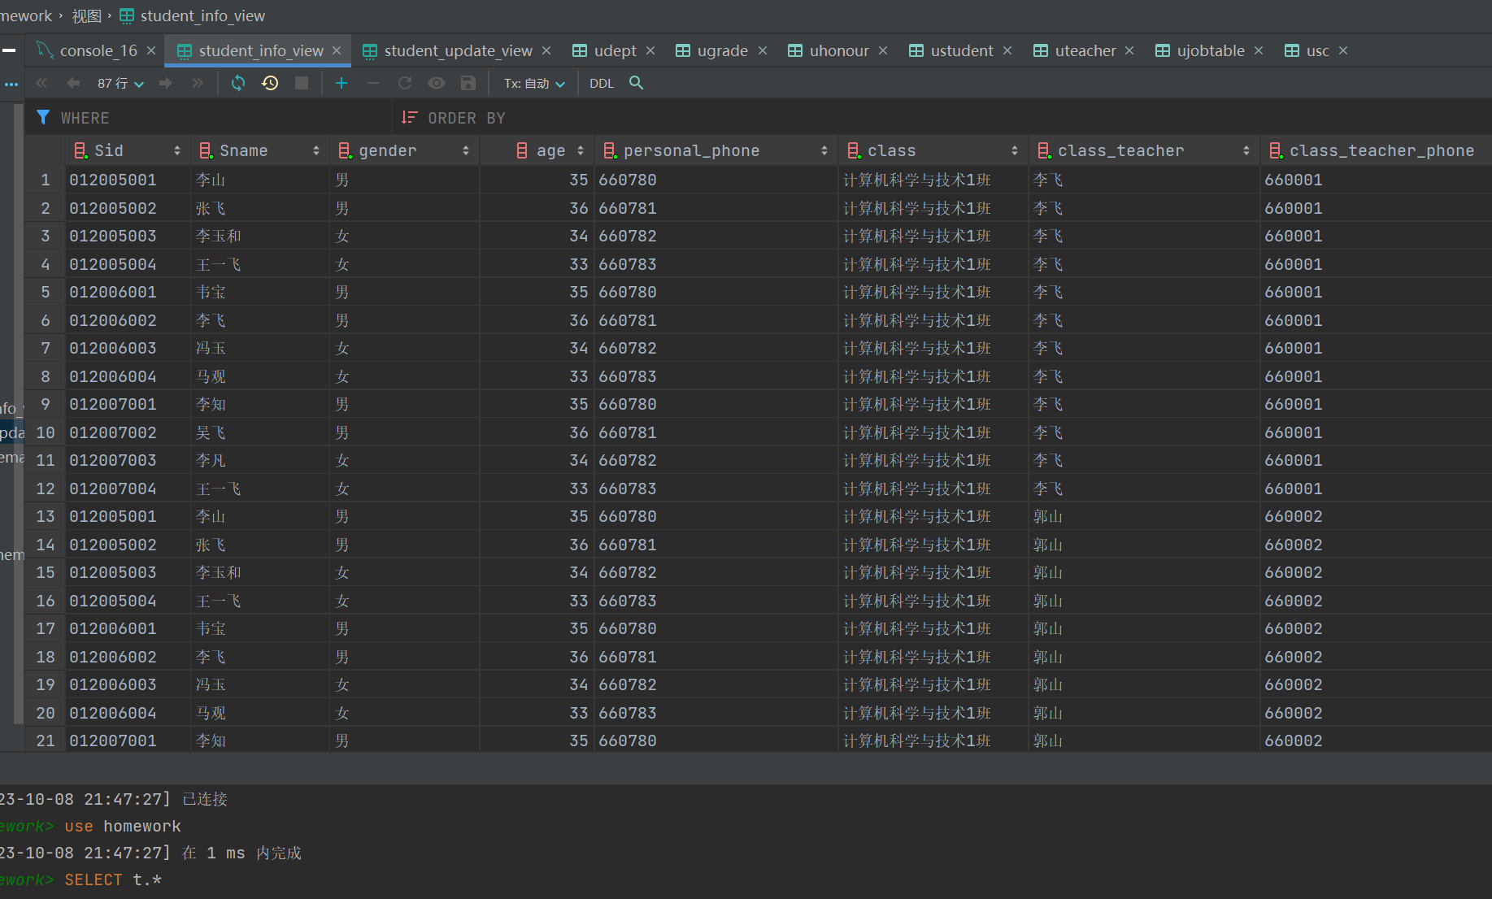This screenshot has width=1492, height=899.
Task: Close the console_16 tab
Action: pos(151,50)
